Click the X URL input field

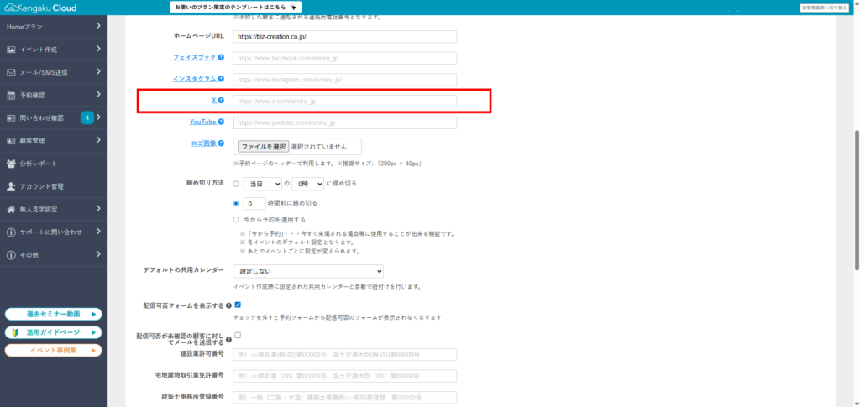click(x=345, y=102)
